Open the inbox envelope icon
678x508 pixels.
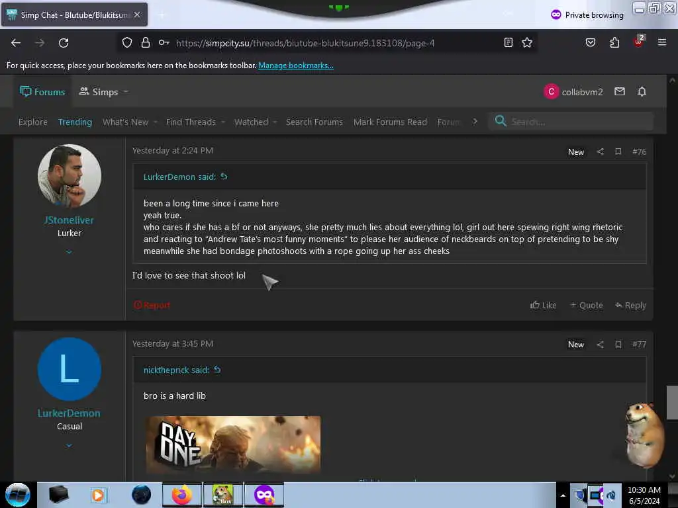coord(620,91)
